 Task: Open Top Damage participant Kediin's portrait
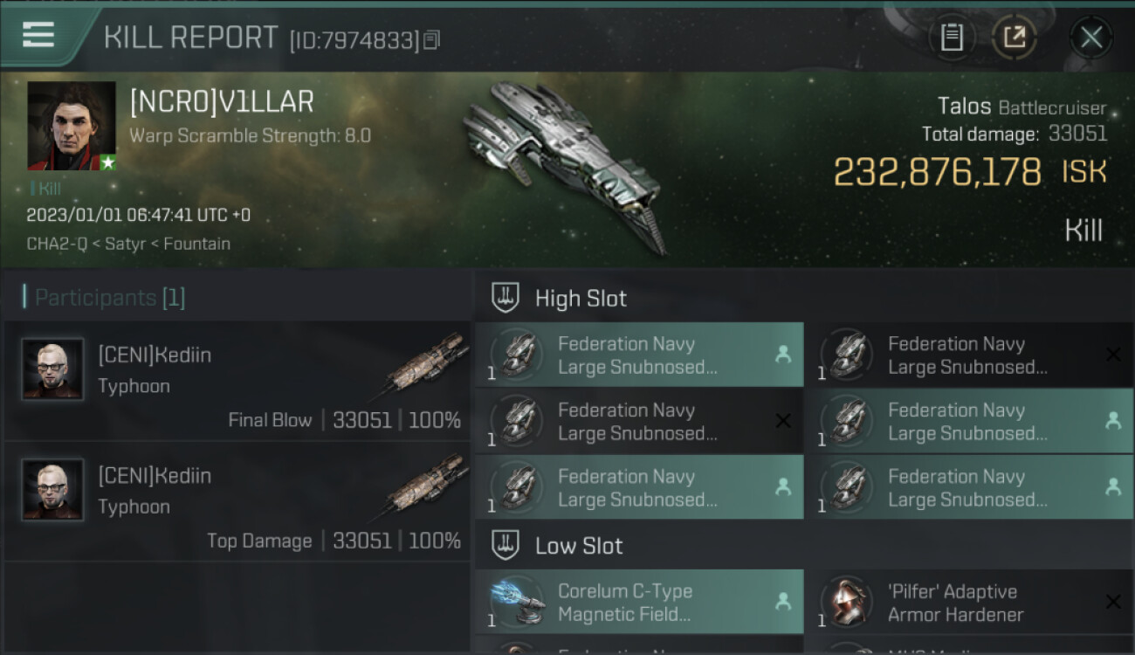coord(52,490)
